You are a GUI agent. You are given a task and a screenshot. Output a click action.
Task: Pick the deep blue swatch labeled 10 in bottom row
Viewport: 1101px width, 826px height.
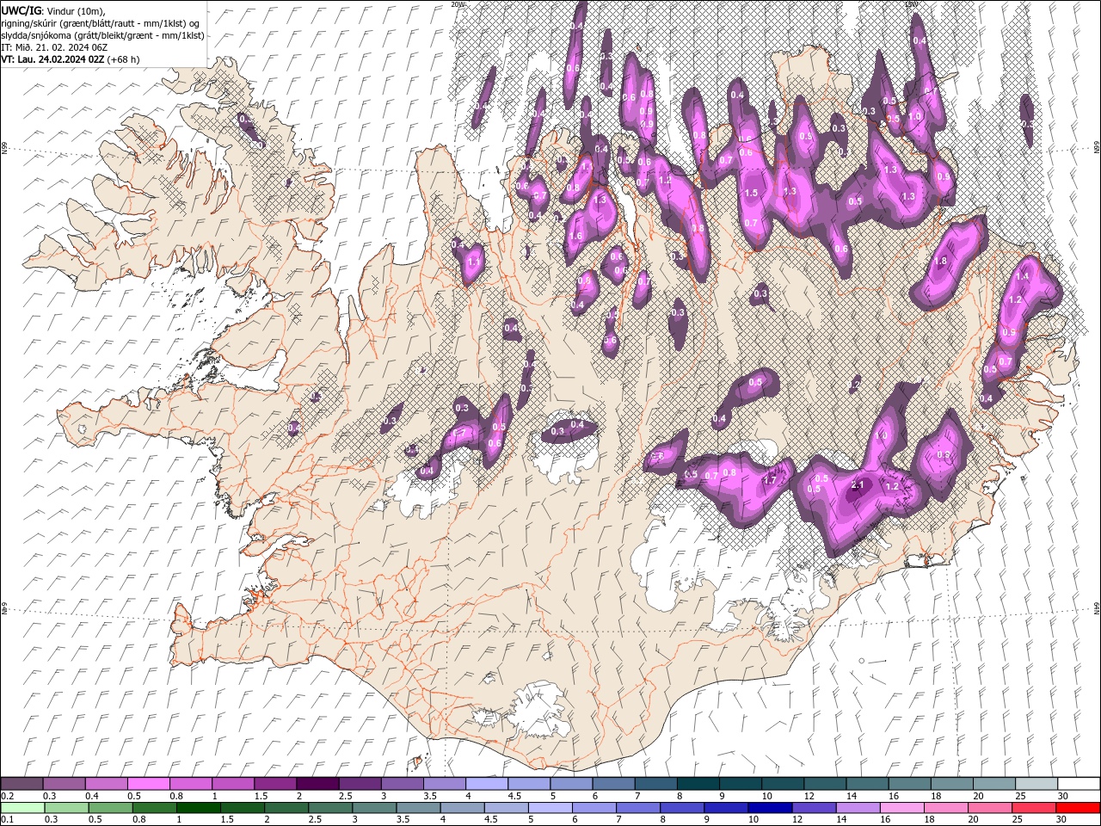coord(770,808)
